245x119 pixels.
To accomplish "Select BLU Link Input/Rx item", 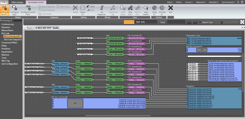I will pyautogui.click(x=13, y=36).
